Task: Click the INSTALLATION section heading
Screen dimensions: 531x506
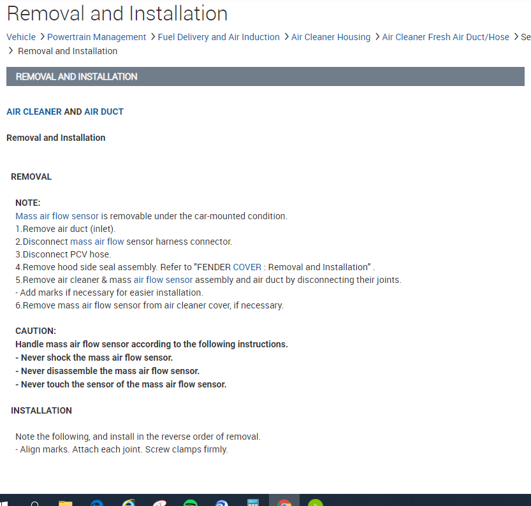Action: 41,410
